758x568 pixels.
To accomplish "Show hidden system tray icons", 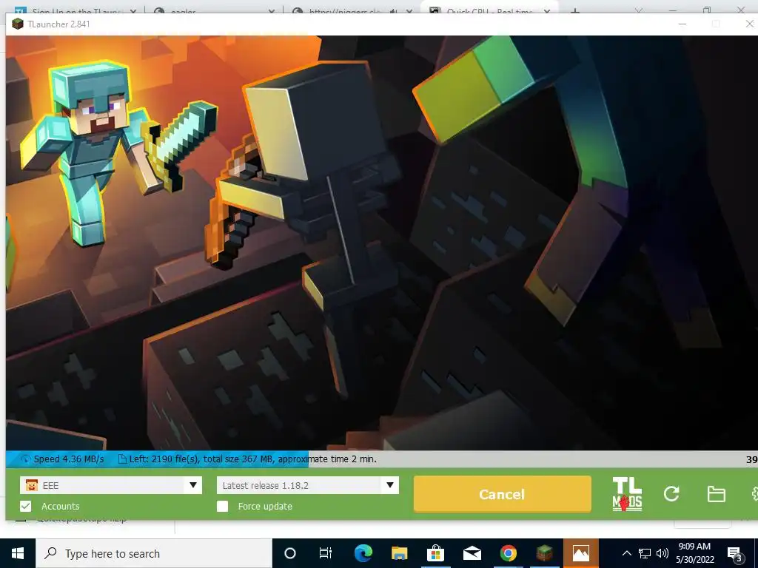I will pos(626,553).
